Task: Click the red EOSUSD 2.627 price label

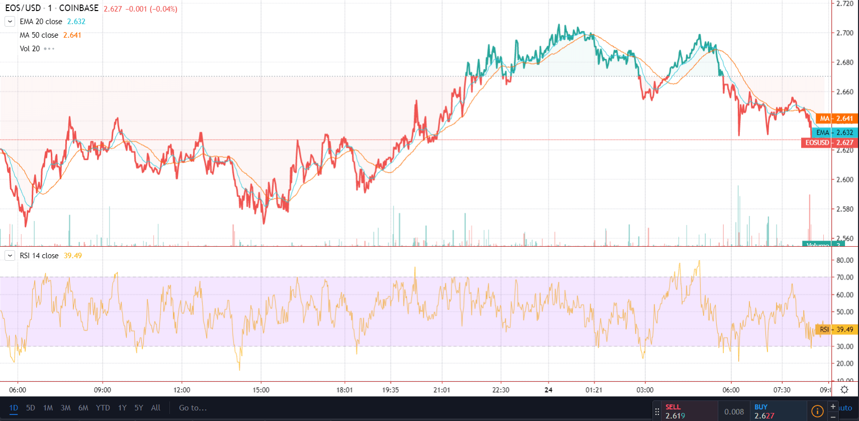Action: tap(829, 143)
